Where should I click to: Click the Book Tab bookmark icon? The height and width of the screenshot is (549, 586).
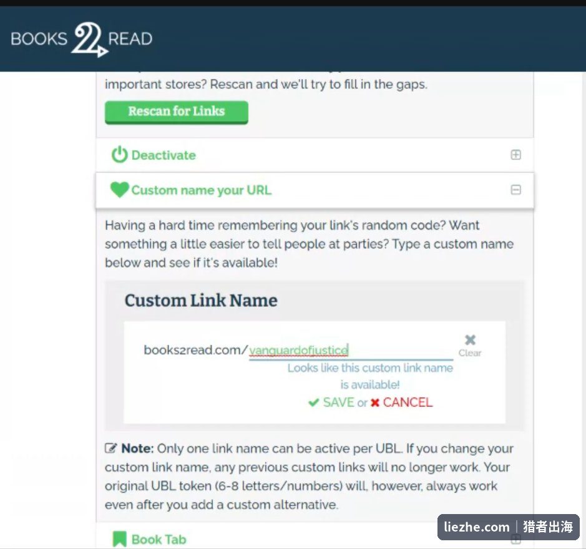pyautogui.click(x=120, y=539)
